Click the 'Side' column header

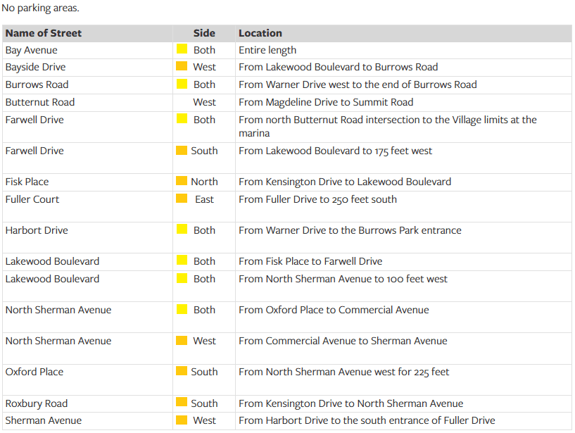click(204, 33)
